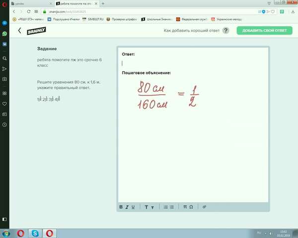Screen dimensions: 298x238
Task: Open the sidebar news icon
Action: [4, 114]
